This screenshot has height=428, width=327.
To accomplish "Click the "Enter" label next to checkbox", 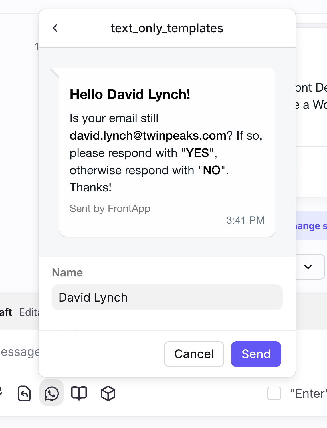I will tap(308, 394).
